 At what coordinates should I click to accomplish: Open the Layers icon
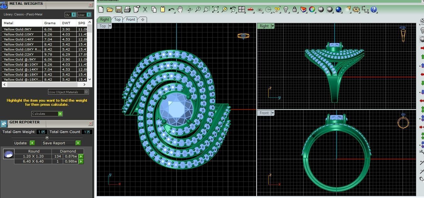(x=303, y=9)
